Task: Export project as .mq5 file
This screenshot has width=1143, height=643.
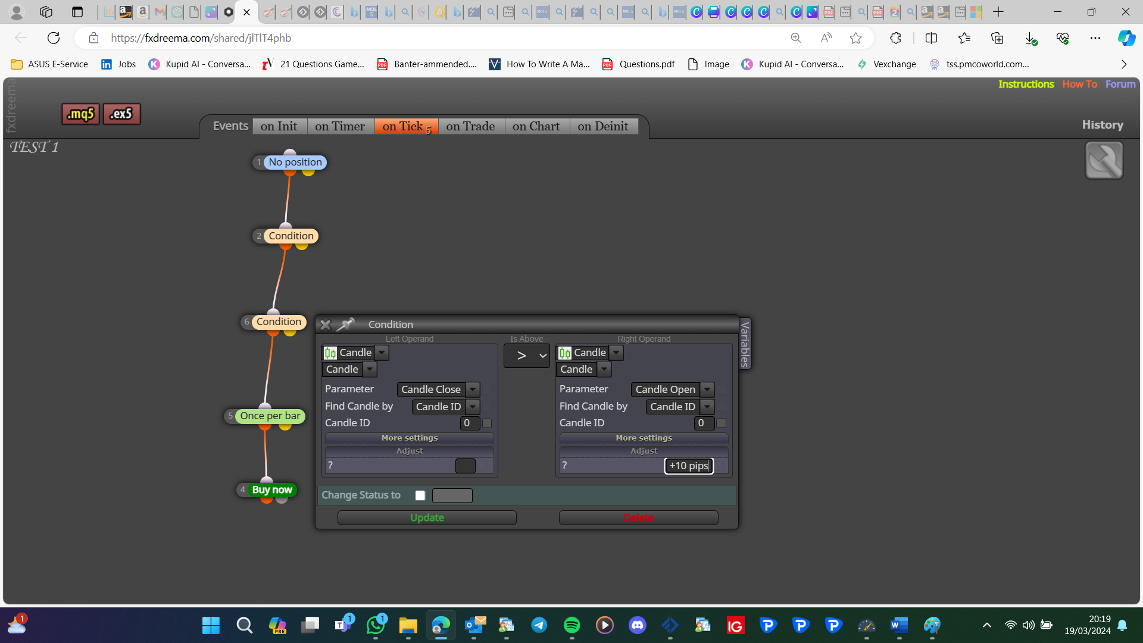Action: click(80, 114)
